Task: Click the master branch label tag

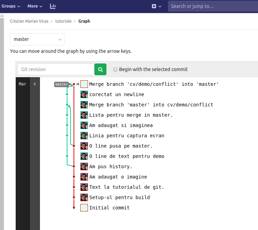Action: click(62, 84)
